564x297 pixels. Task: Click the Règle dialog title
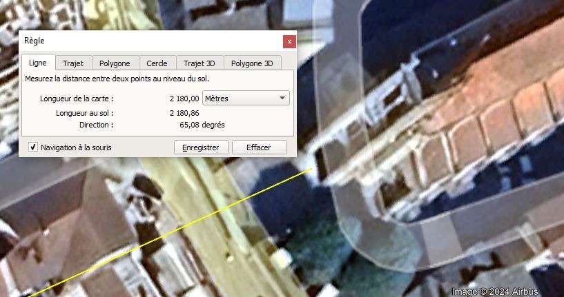tap(35, 41)
